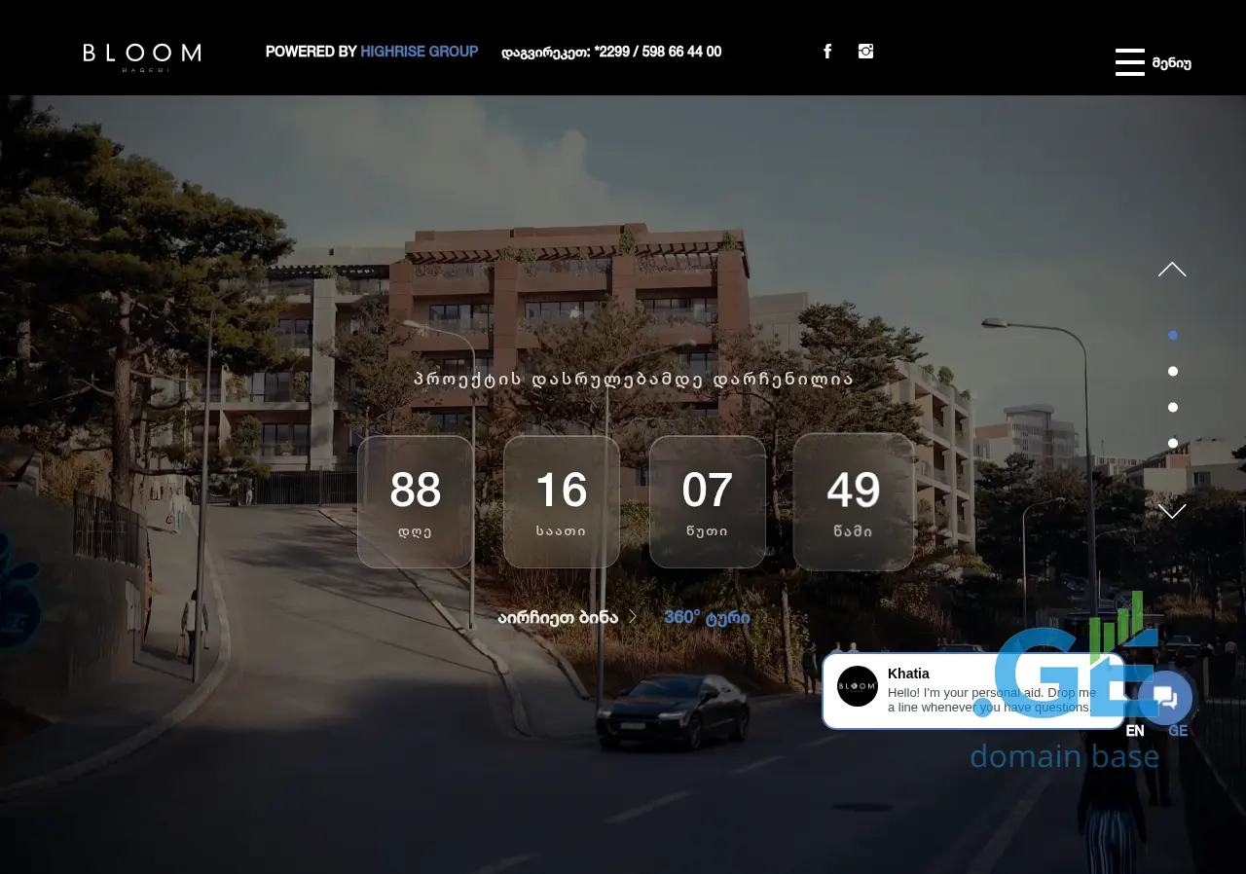Open the Instagram profile icon
This screenshot has height=874, width=1246.
click(x=865, y=52)
